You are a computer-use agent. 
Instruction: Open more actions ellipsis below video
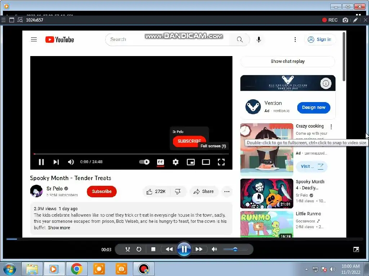click(227, 192)
